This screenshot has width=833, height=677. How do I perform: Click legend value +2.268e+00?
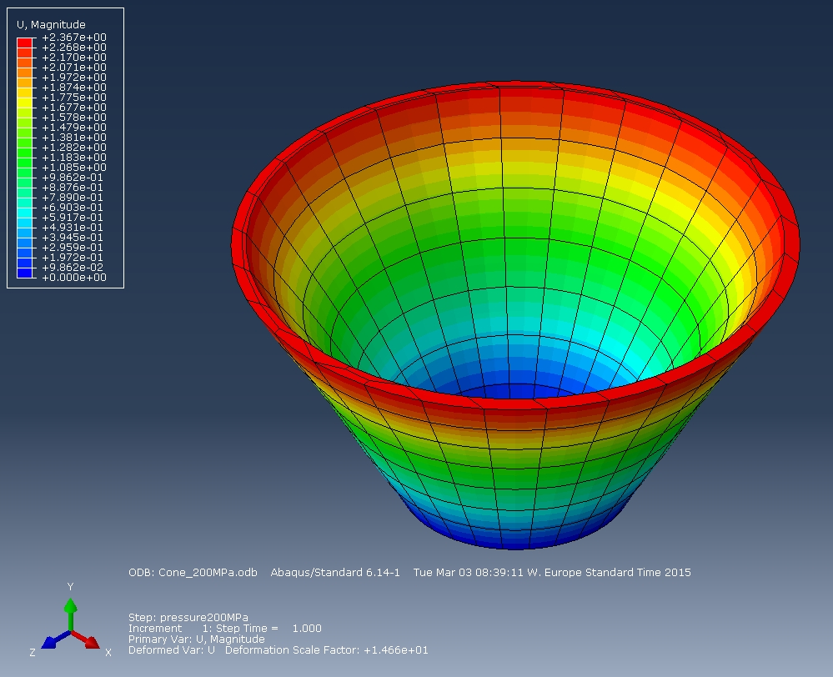point(74,48)
